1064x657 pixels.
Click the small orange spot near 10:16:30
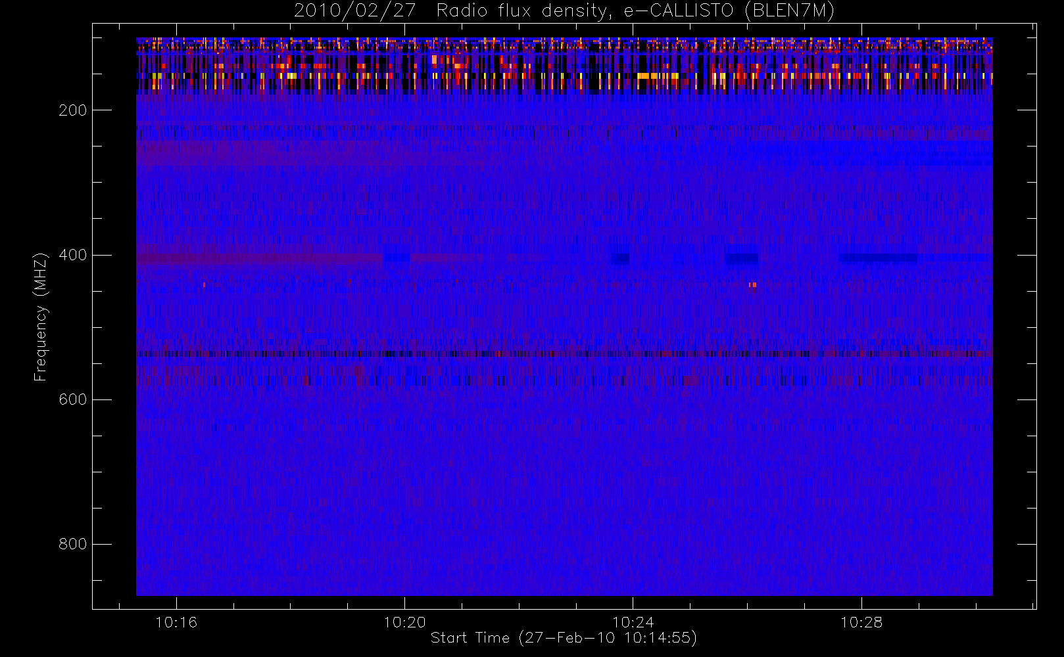[x=204, y=285]
